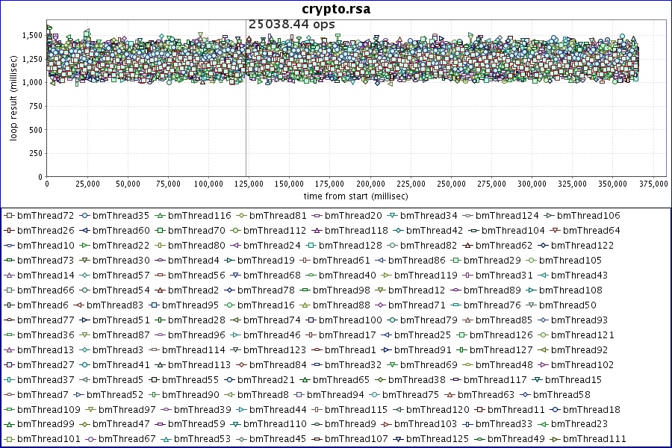Click the bmThread64 legend entry label

click(594, 231)
